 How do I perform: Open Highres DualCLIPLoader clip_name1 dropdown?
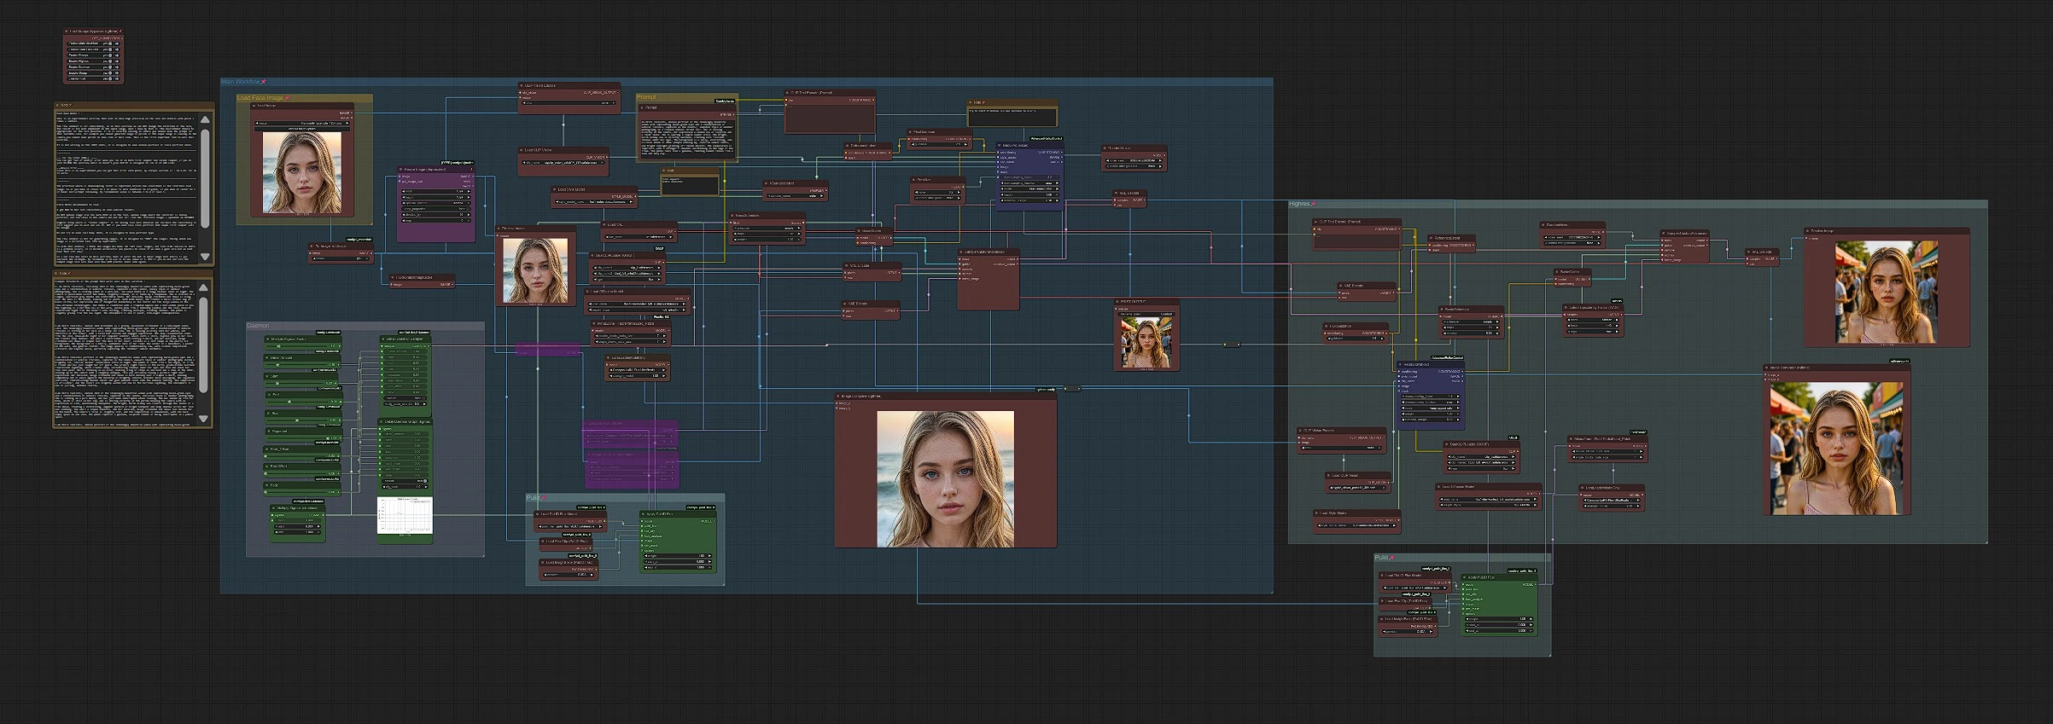point(1481,457)
